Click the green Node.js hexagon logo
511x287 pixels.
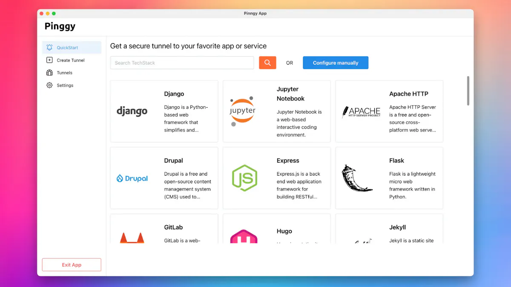click(244, 178)
